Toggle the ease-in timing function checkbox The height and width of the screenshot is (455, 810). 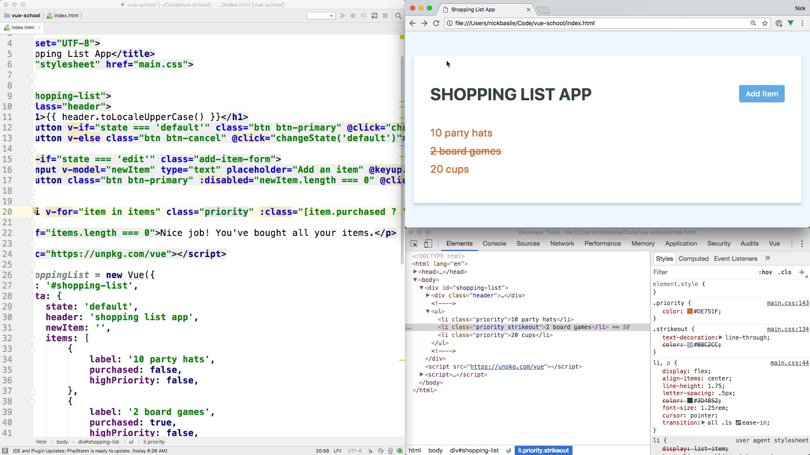pos(738,423)
